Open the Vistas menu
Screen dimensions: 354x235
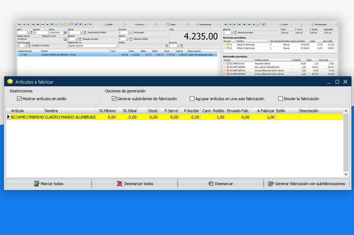click(x=172, y=24)
